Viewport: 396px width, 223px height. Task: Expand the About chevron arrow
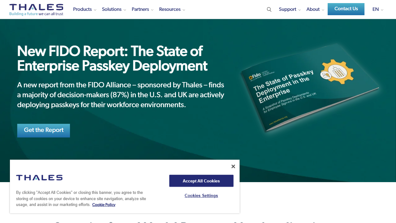click(323, 10)
